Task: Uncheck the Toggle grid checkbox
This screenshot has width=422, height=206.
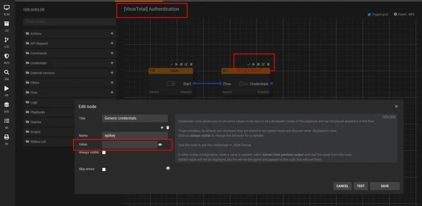Action: pos(369,14)
